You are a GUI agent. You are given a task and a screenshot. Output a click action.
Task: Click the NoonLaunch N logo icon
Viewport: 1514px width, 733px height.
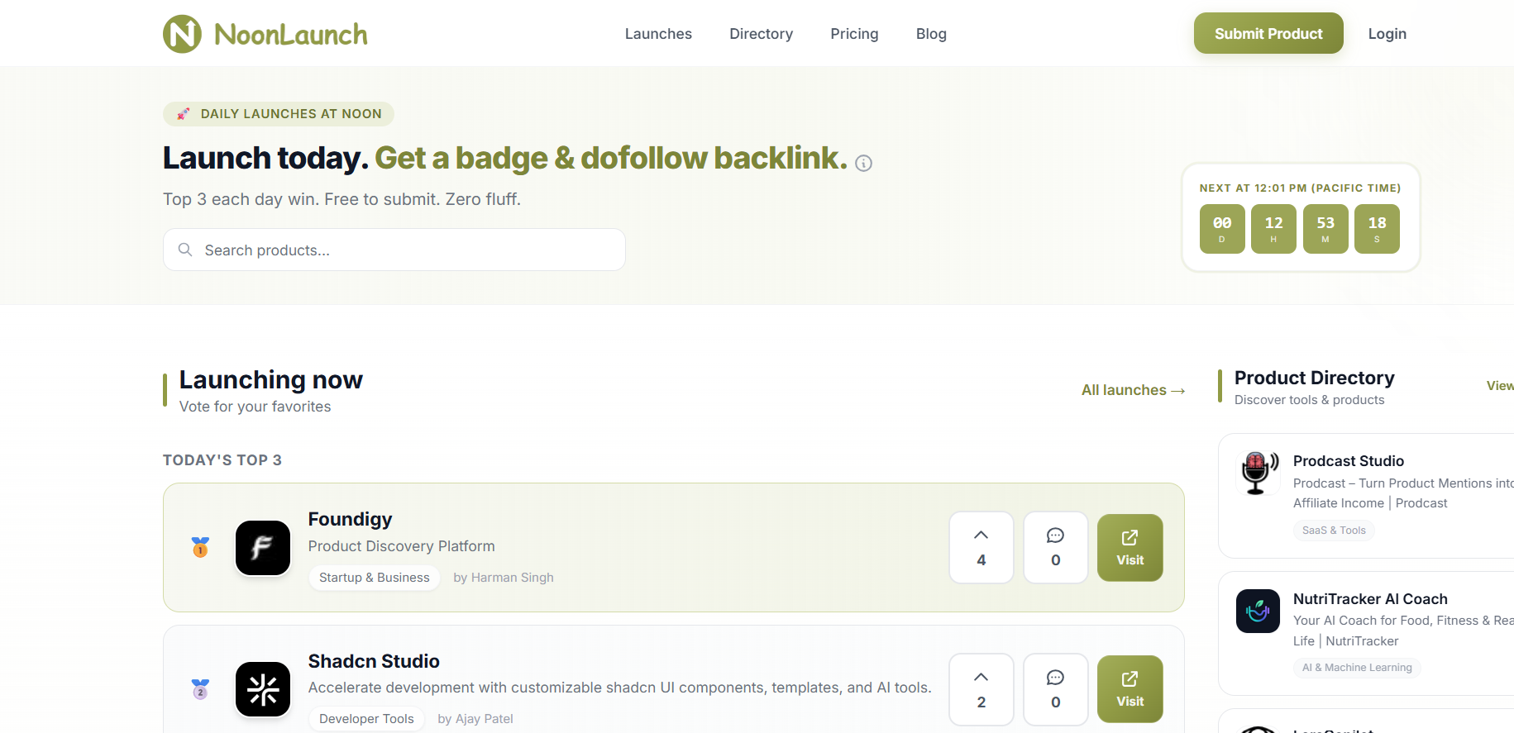click(x=182, y=34)
